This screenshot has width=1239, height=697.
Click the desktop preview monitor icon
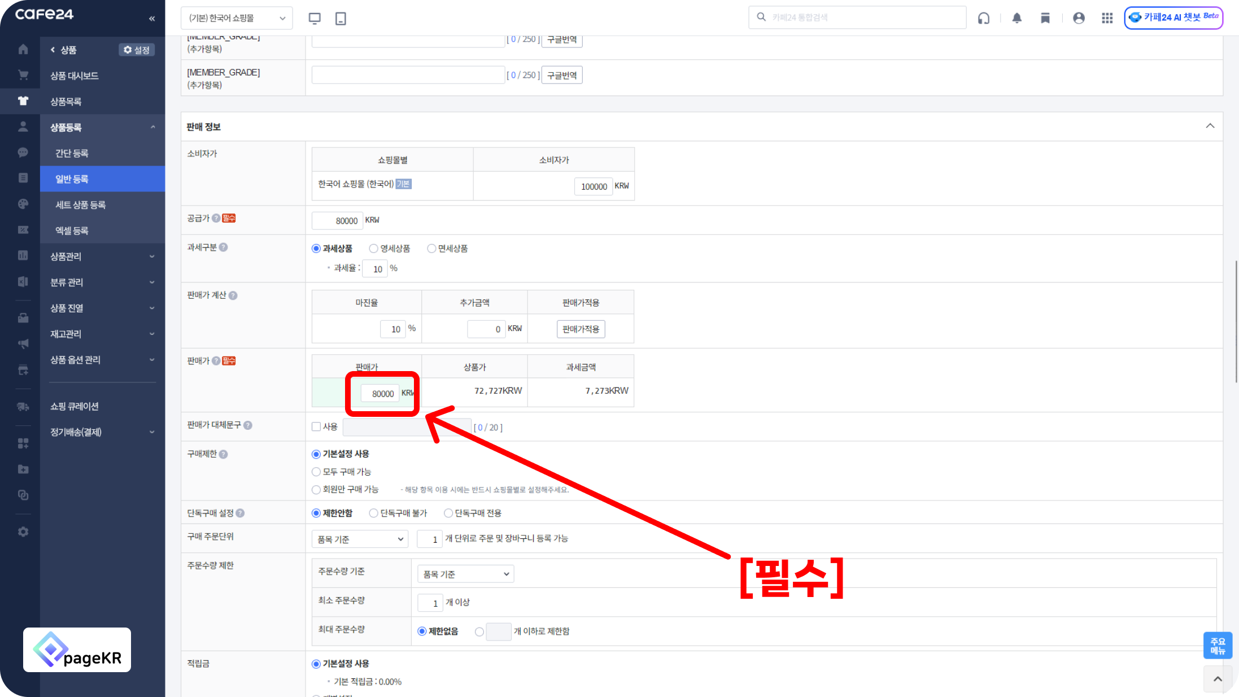click(x=315, y=18)
